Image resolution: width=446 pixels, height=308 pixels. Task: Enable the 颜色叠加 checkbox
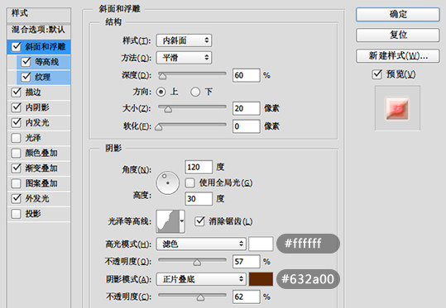point(17,153)
